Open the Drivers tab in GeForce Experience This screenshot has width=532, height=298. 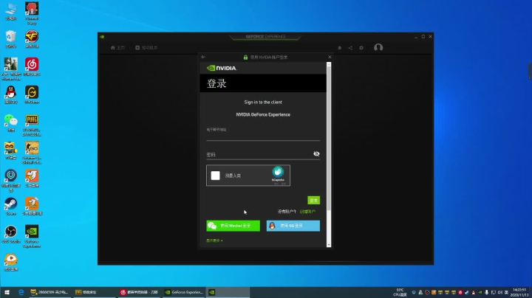click(x=146, y=48)
